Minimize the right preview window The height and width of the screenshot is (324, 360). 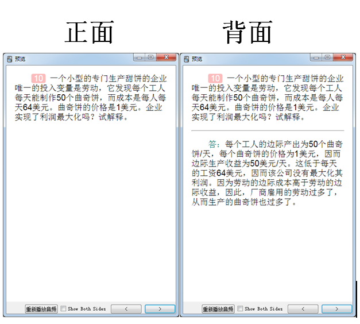(x=316, y=57)
